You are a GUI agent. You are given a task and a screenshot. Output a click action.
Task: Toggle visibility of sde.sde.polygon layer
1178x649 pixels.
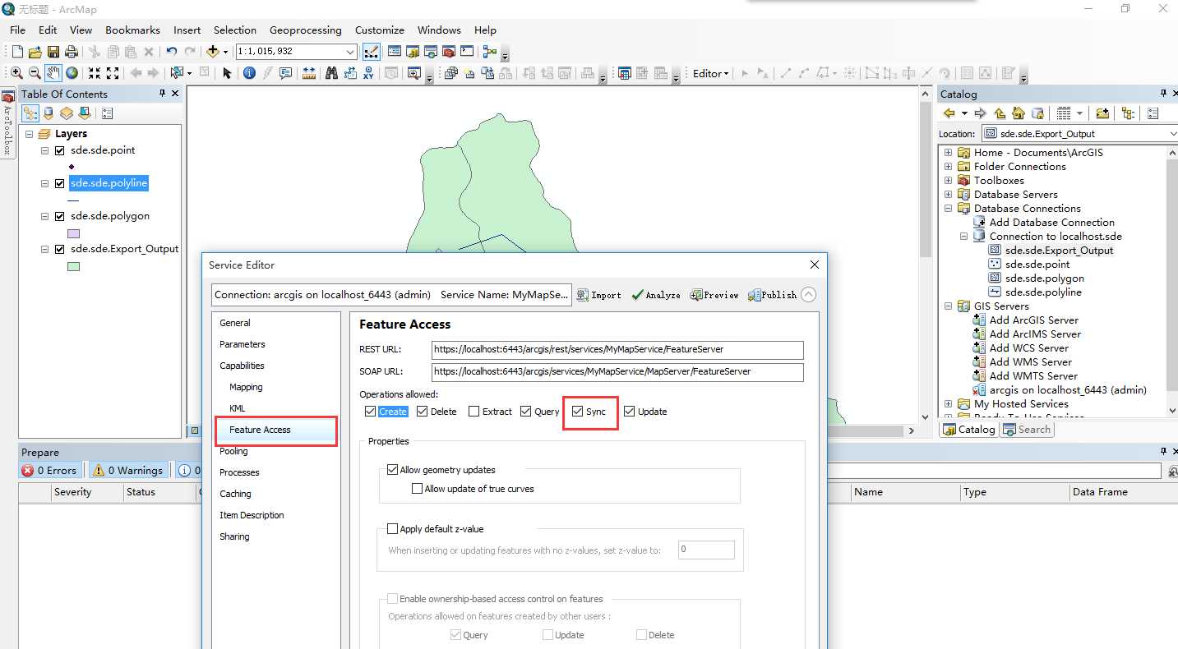point(59,216)
